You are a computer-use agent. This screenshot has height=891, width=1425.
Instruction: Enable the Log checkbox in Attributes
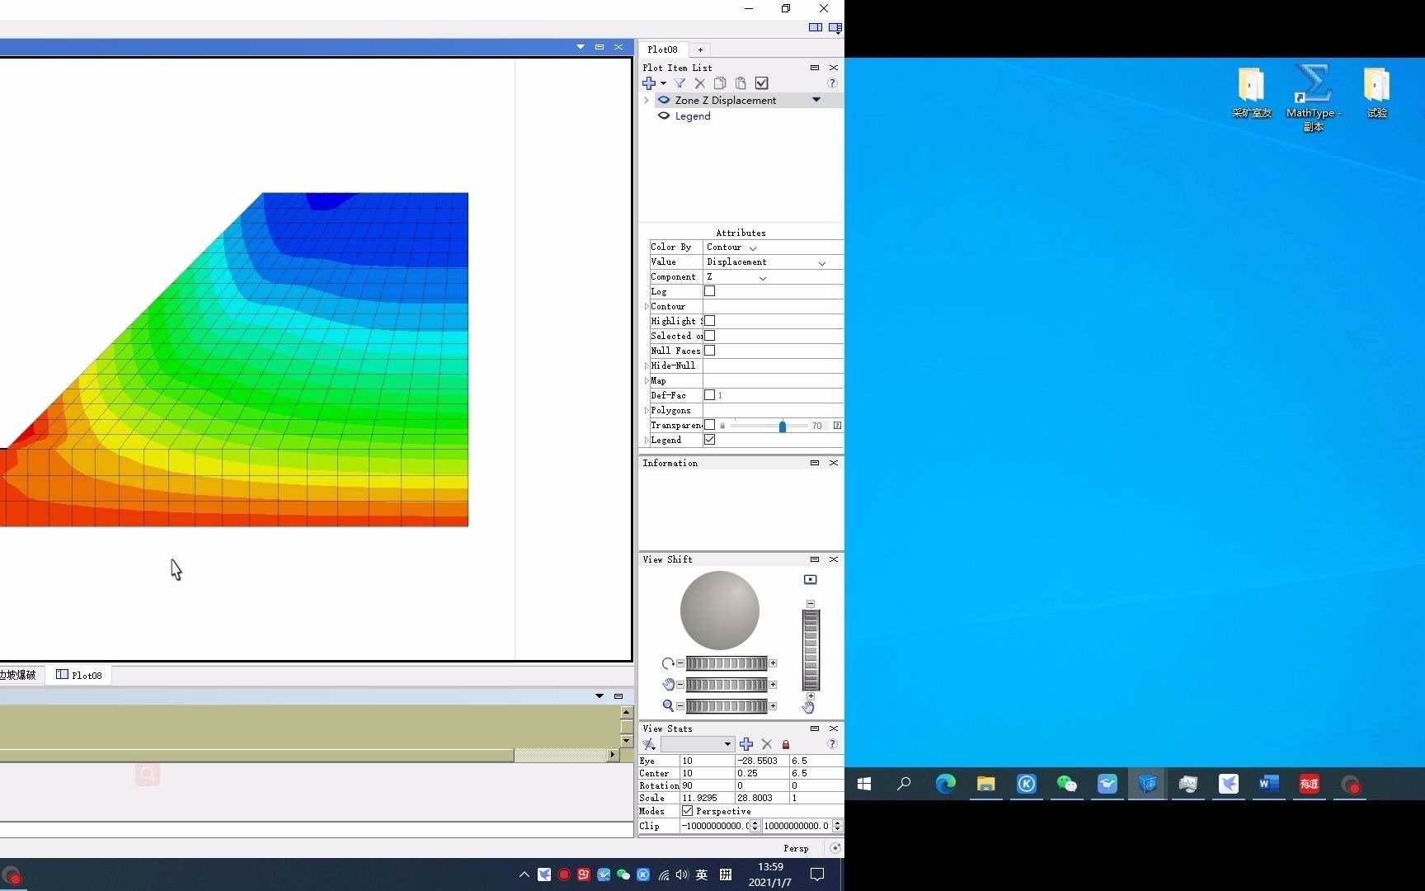click(x=709, y=291)
